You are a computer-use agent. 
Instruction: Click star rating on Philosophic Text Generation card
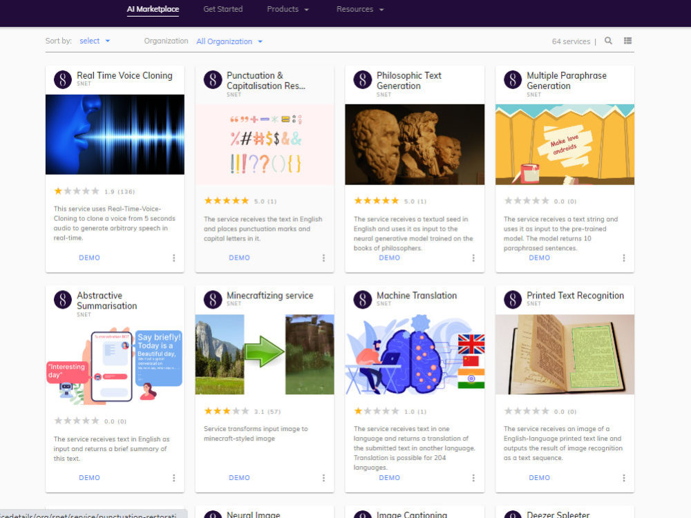tap(377, 201)
